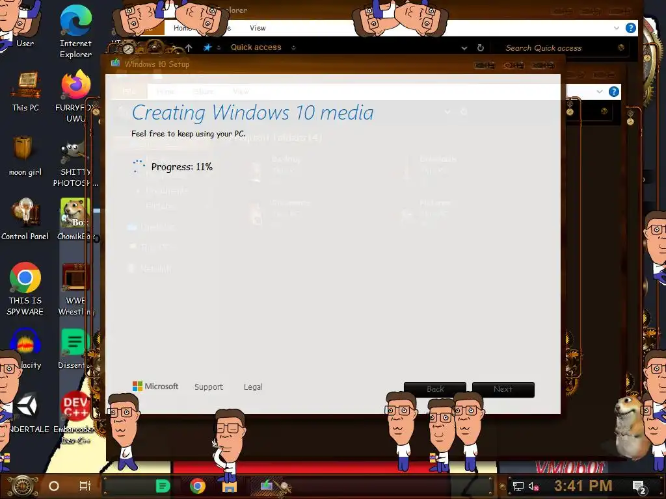Launch the SHITTY PHOTOSHOP GIMP shortcut
666x499 pixels.
click(x=75, y=164)
